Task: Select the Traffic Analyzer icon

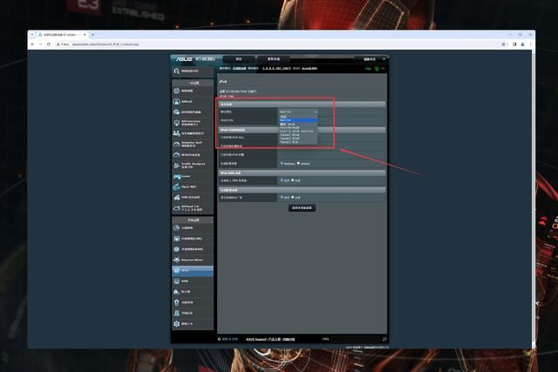Action: coord(177,164)
